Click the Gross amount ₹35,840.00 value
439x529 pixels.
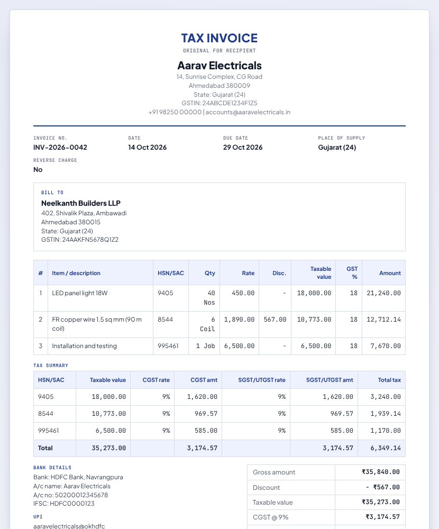tap(381, 472)
